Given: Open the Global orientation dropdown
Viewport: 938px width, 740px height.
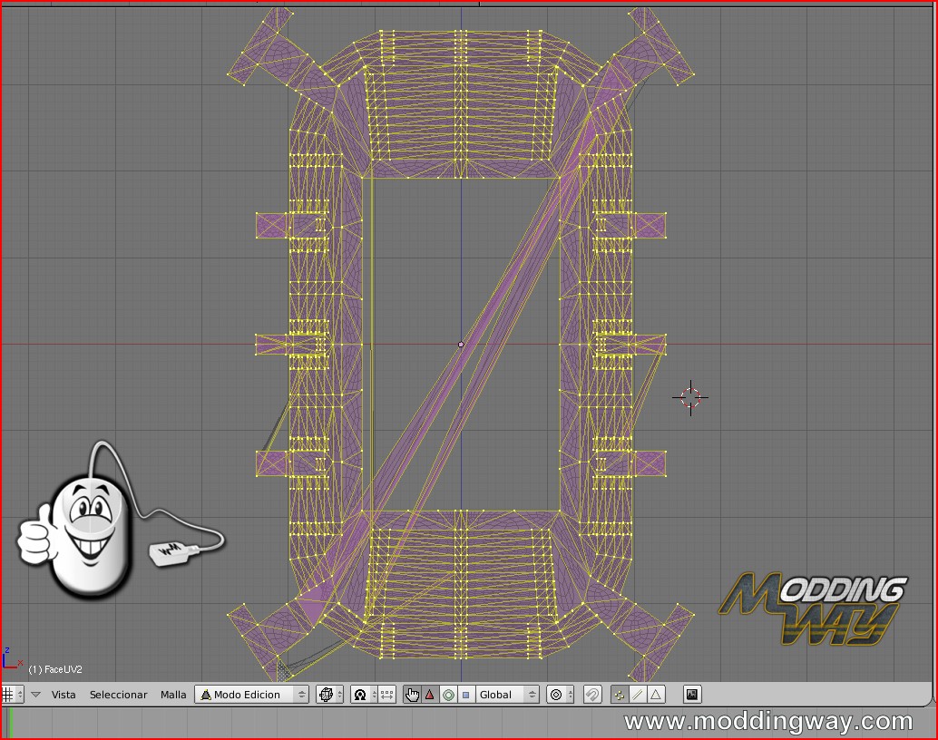Looking at the screenshot, I should click(x=507, y=695).
